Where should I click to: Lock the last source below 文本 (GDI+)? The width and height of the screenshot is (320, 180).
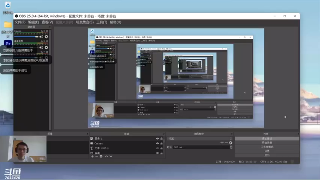tap(162, 153)
